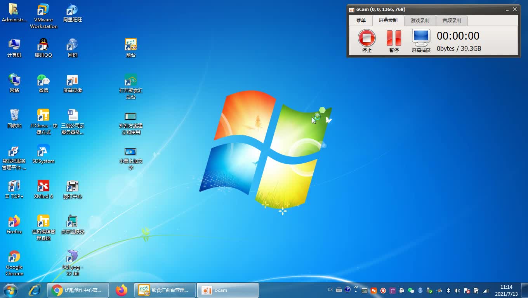Click Safely Remove Hardware tray icon

coord(429,290)
